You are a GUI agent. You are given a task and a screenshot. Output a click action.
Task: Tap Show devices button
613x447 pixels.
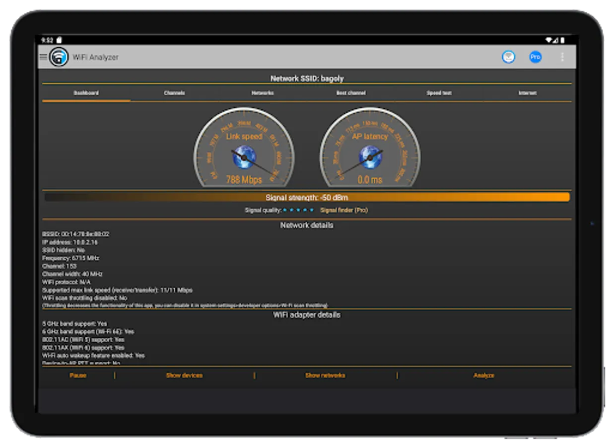(184, 375)
